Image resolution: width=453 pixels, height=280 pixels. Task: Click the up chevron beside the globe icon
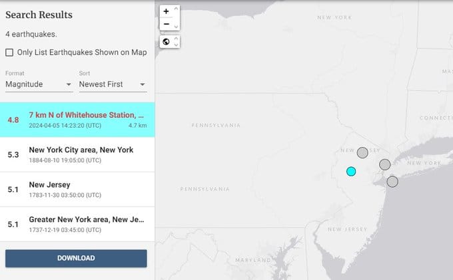click(x=176, y=39)
